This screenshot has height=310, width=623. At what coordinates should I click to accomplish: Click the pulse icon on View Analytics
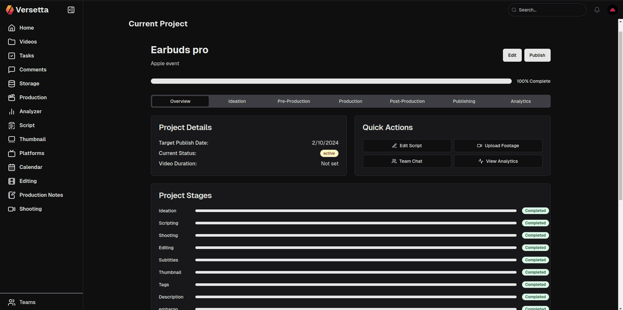tap(481, 161)
